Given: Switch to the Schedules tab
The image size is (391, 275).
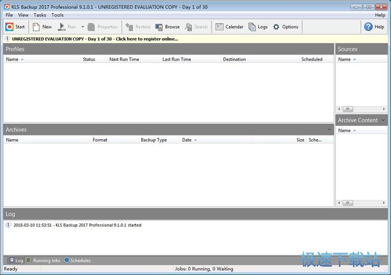Looking at the screenshot, I should 77,260.
